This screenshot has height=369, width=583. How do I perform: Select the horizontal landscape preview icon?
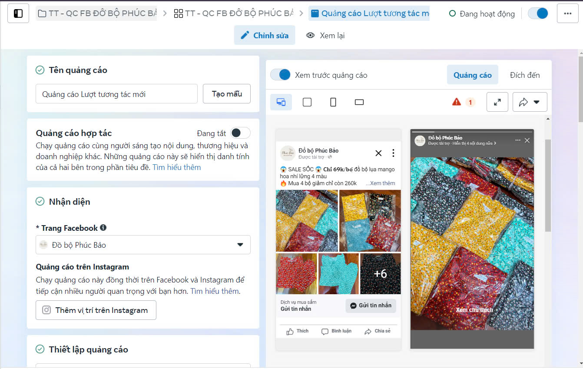[359, 102]
